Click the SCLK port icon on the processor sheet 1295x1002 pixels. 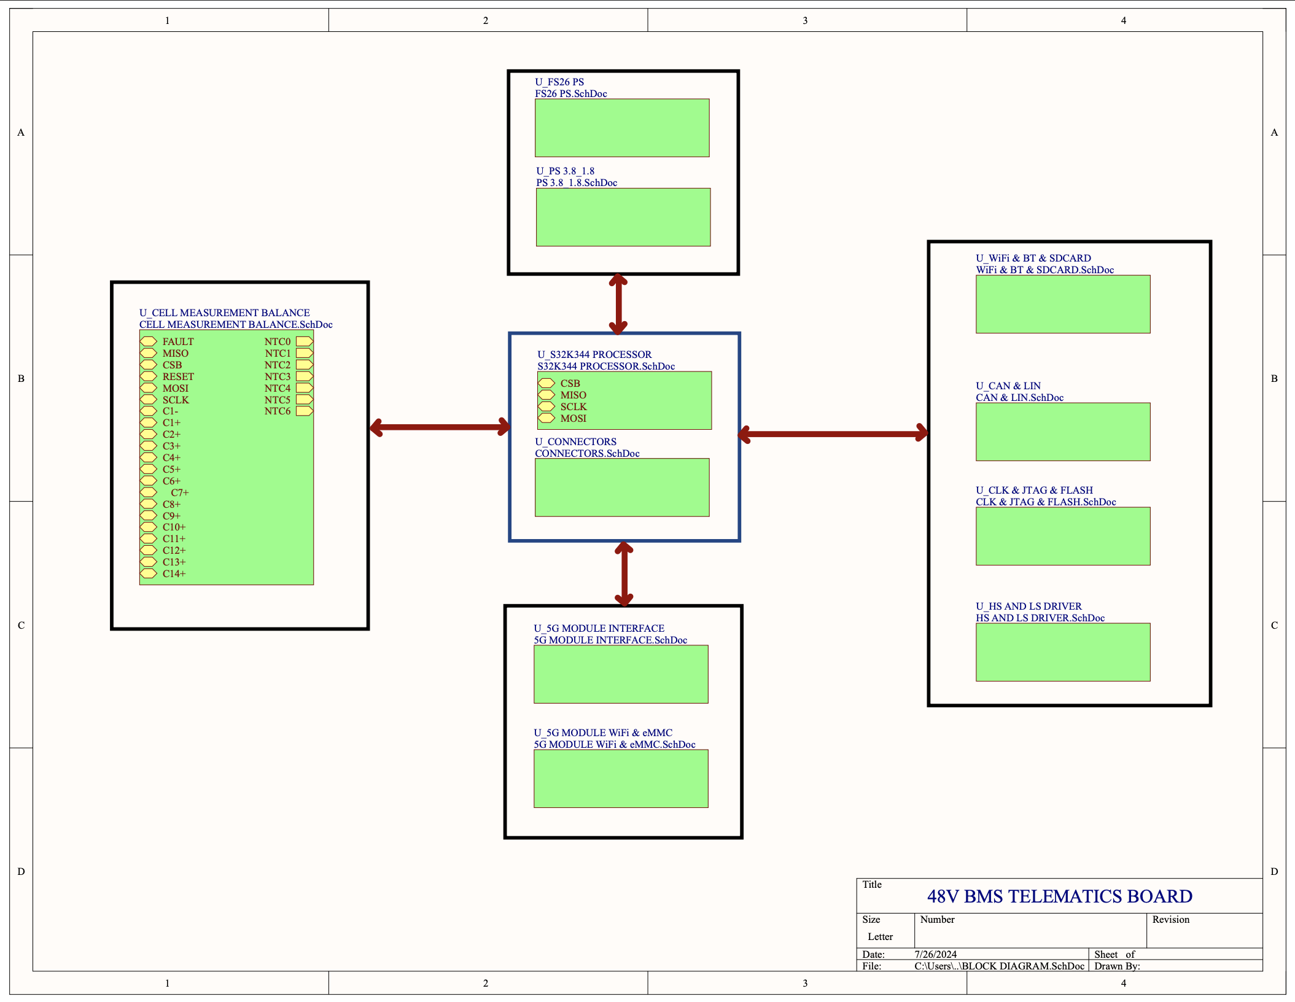pos(546,406)
